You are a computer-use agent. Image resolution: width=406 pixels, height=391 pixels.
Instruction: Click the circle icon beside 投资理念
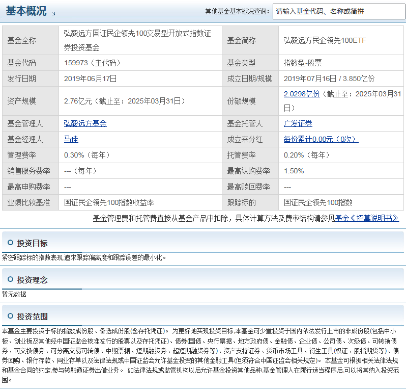click(x=10, y=279)
